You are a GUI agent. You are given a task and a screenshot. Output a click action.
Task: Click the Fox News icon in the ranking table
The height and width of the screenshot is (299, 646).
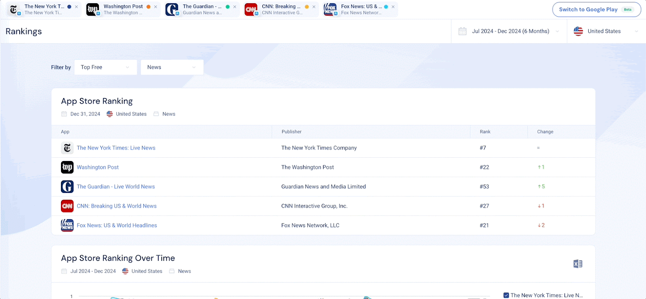coord(67,225)
